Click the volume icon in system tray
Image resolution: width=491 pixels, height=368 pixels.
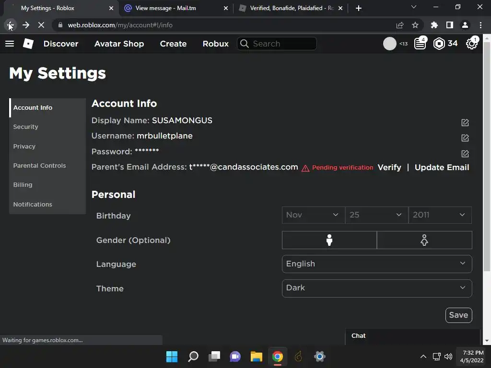tap(448, 356)
